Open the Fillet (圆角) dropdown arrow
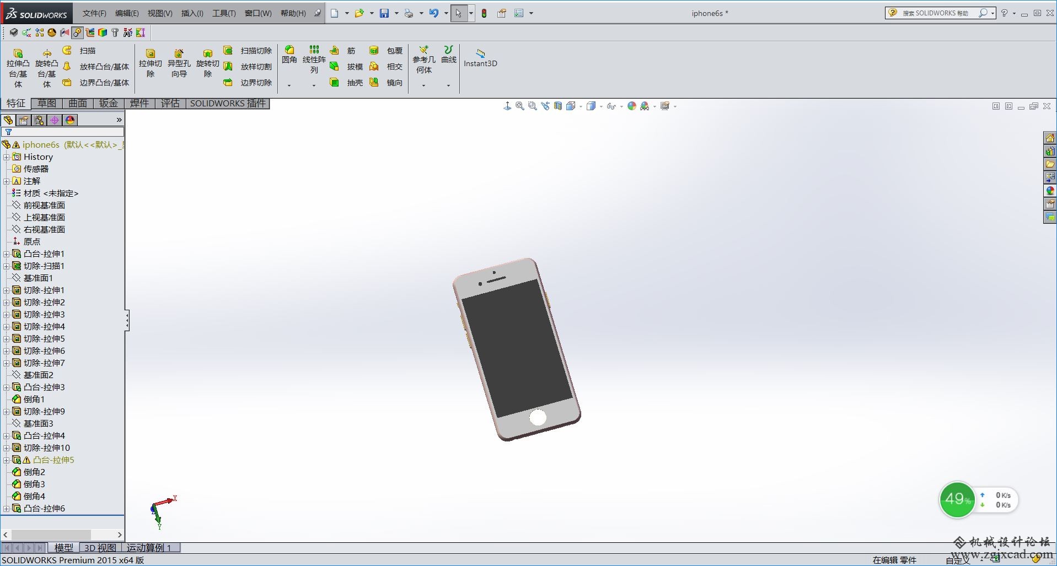1057x566 pixels. 289,85
